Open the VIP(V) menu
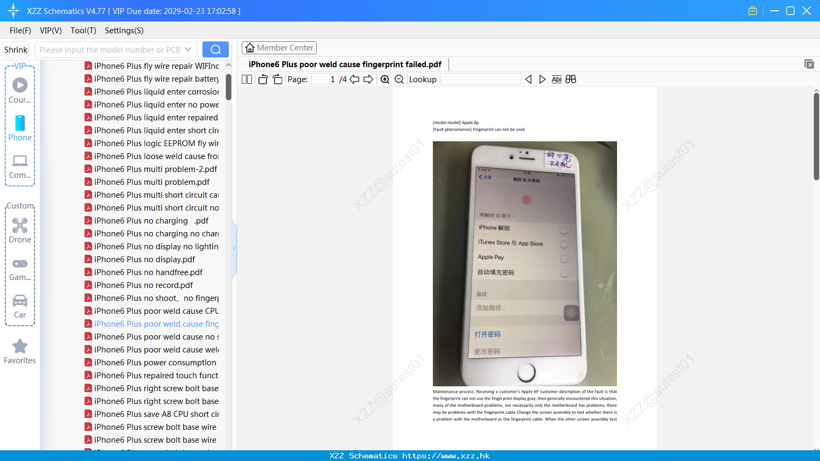Image resolution: width=820 pixels, height=461 pixels. click(51, 31)
